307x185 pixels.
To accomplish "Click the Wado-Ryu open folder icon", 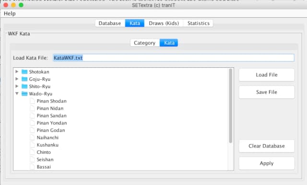I will click(x=24, y=94).
